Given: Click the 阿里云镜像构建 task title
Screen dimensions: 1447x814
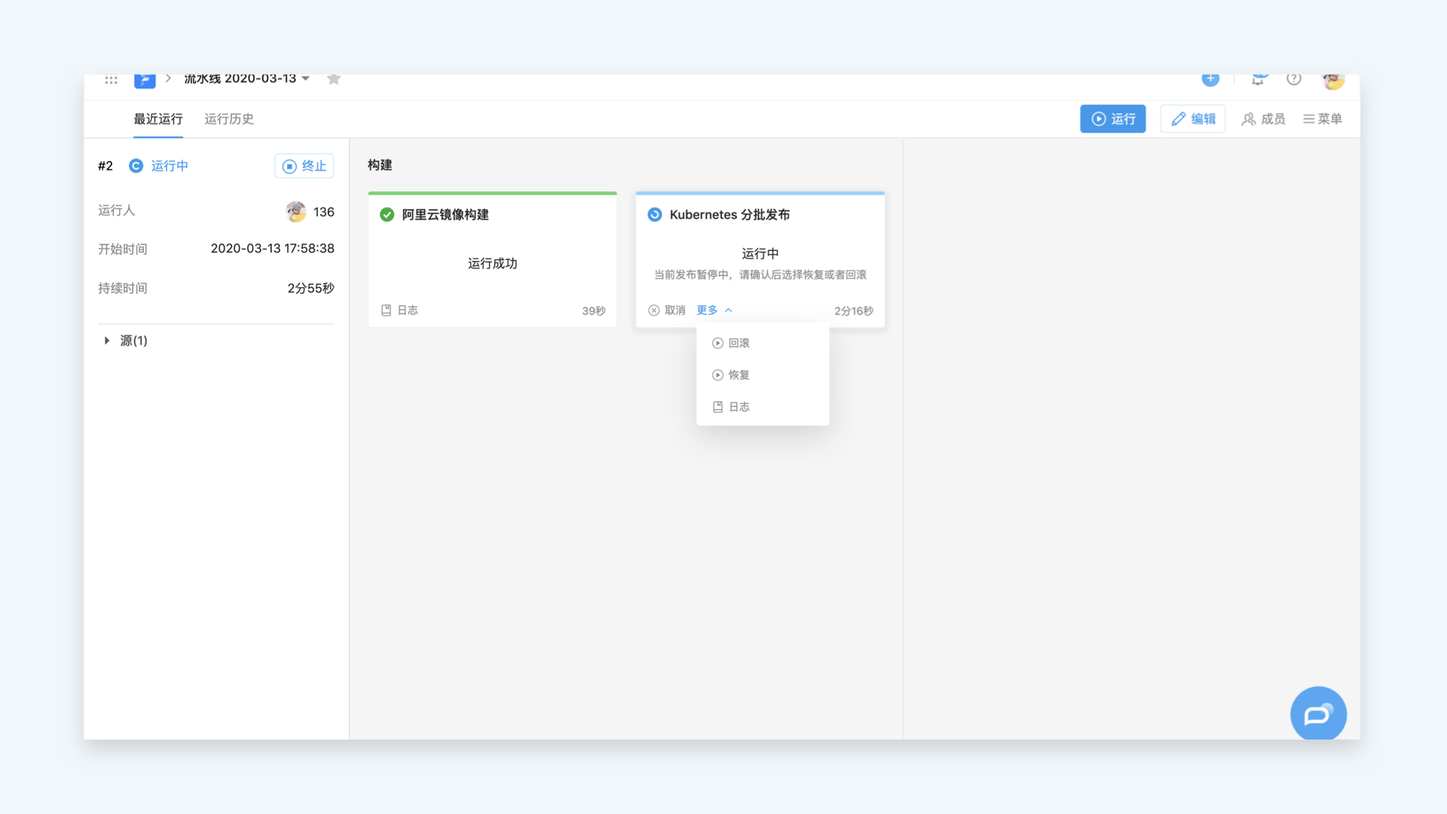Looking at the screenshot, I should tap(445, 215).
